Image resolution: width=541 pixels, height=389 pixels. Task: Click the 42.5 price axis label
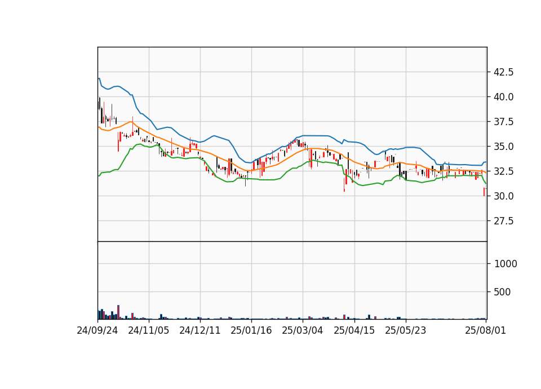point(504,72)
